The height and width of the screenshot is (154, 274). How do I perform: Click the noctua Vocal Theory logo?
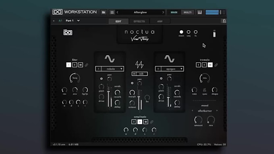click(140, 35)
